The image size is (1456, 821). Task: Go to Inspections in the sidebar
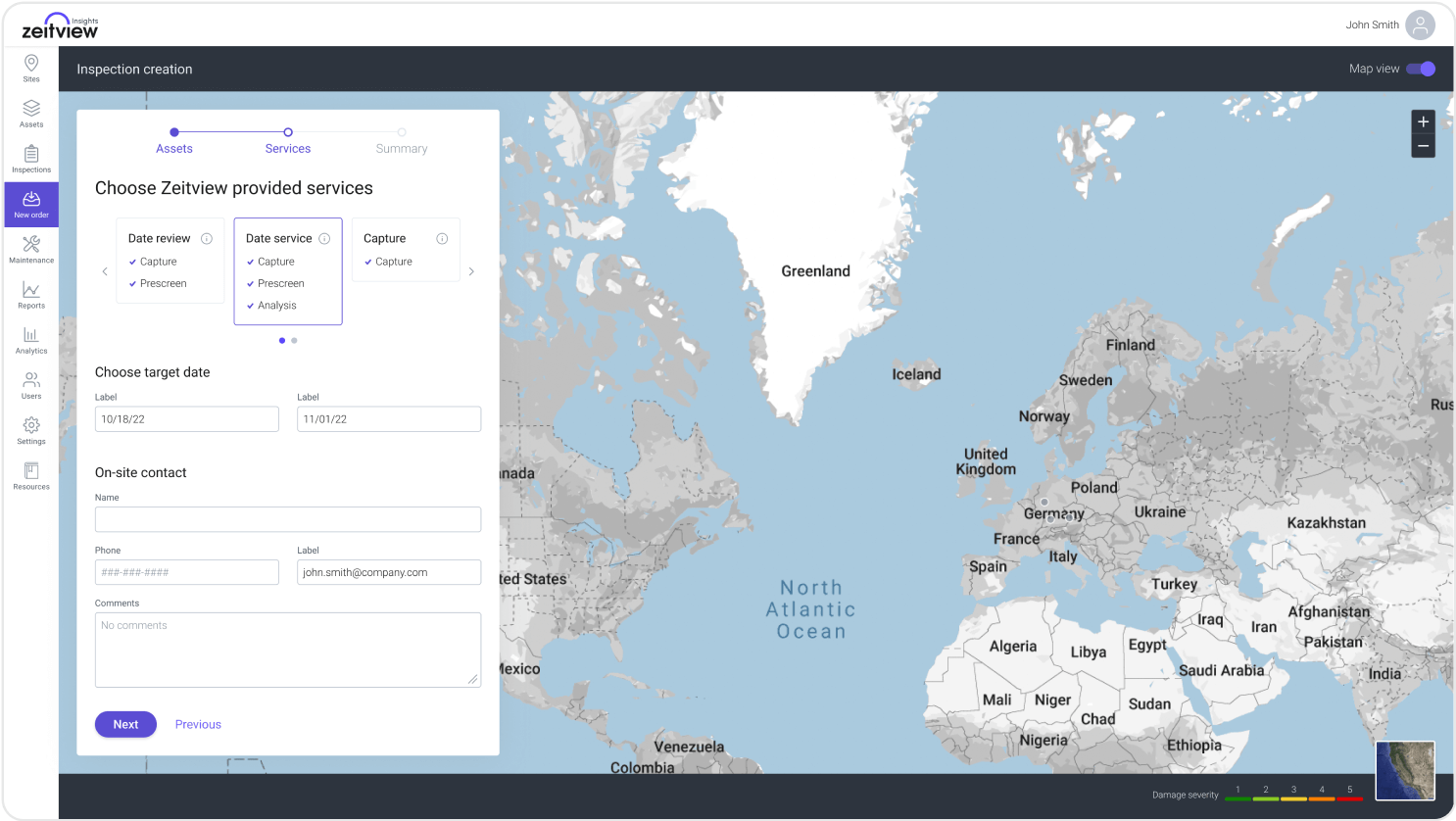point(31,159)
